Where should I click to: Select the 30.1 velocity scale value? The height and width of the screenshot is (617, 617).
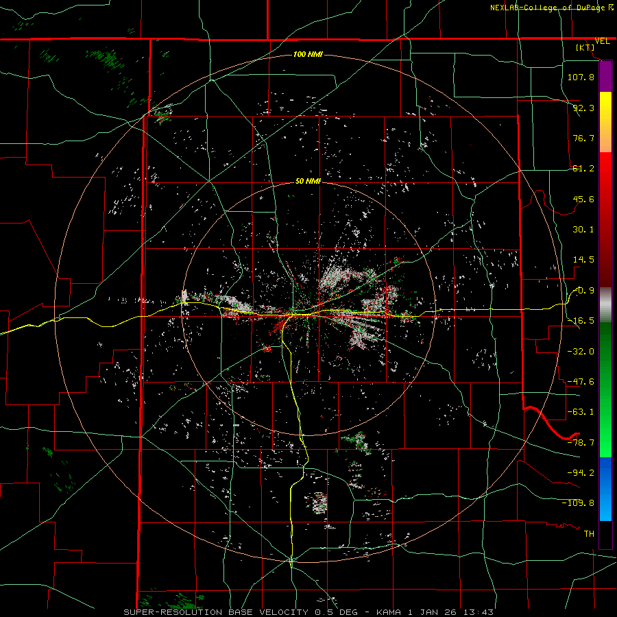(x=583, y=230)
